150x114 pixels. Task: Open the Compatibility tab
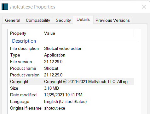[x=38, y=20]
